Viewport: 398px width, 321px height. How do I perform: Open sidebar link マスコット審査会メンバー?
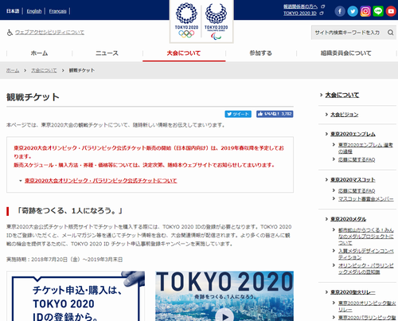pyautogui.click(x=366, y=199)
